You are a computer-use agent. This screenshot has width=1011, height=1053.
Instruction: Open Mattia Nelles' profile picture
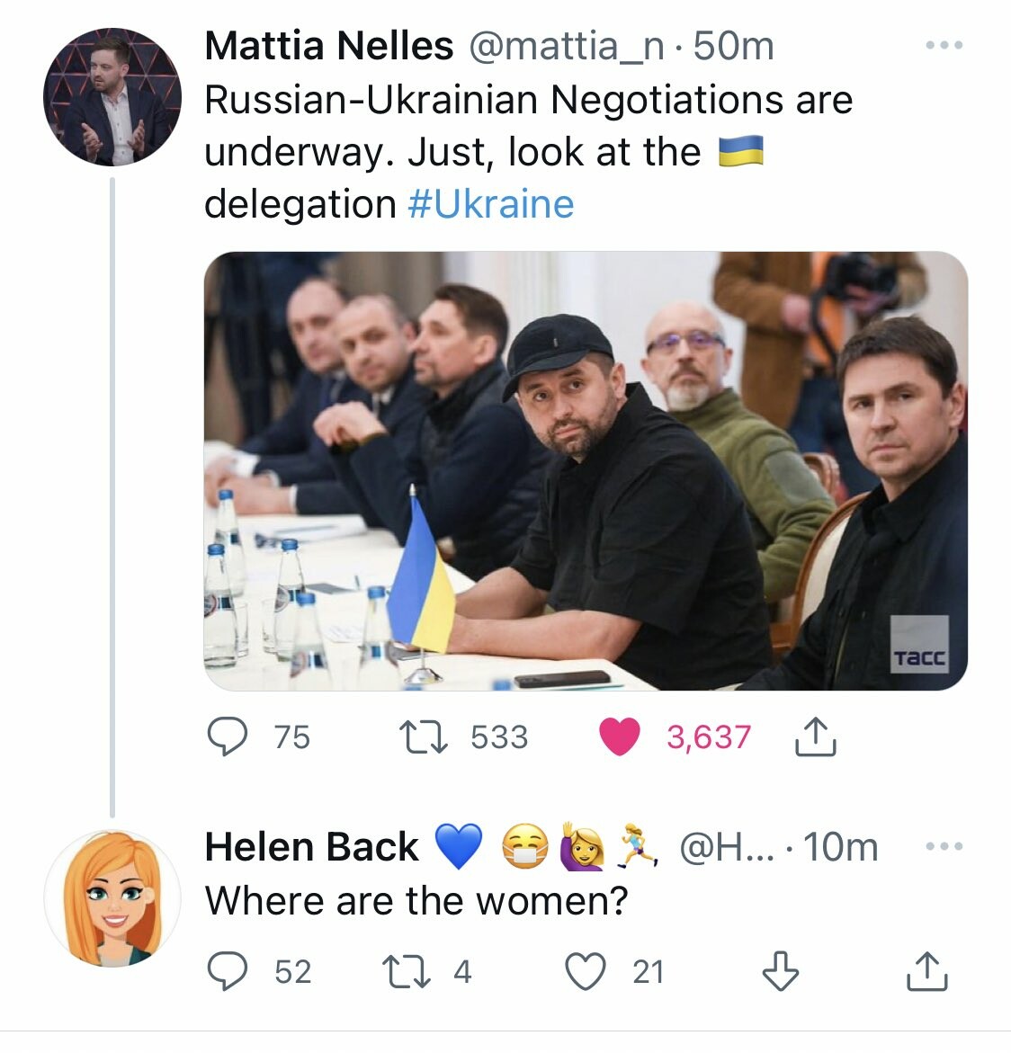(x=112, y=96)
